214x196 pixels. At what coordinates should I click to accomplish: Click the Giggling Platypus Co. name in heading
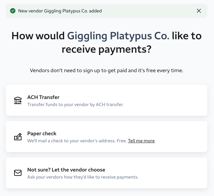[118, 36]
